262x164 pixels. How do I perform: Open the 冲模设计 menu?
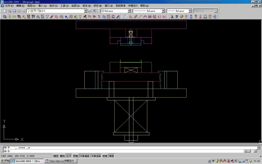[133, 6]
